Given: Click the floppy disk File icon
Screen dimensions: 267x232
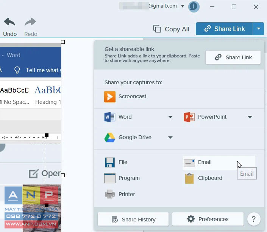Looking at the screenshot, I should click(110, 162).
